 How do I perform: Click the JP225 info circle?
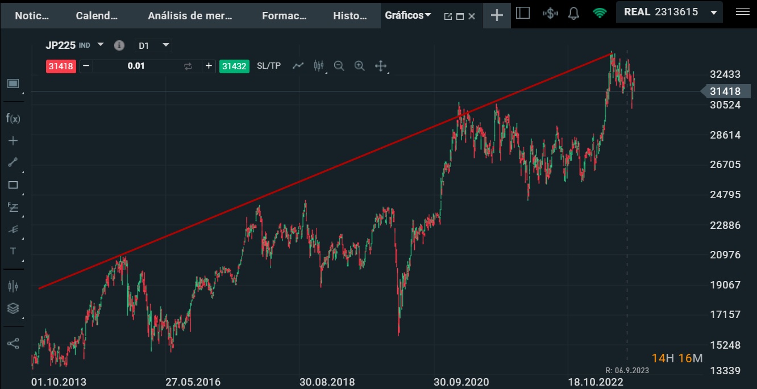coord(119,45)
